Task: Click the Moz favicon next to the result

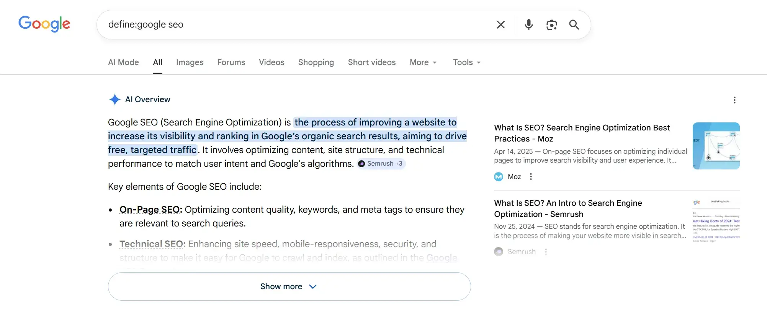Action: (498, 176)
